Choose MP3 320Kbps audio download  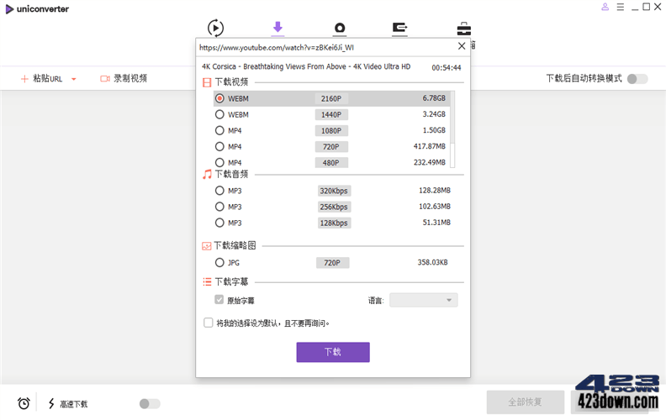click(220, 191)
